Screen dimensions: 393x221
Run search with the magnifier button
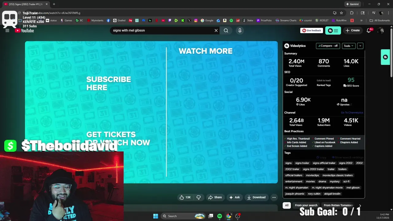pos(226,30)
